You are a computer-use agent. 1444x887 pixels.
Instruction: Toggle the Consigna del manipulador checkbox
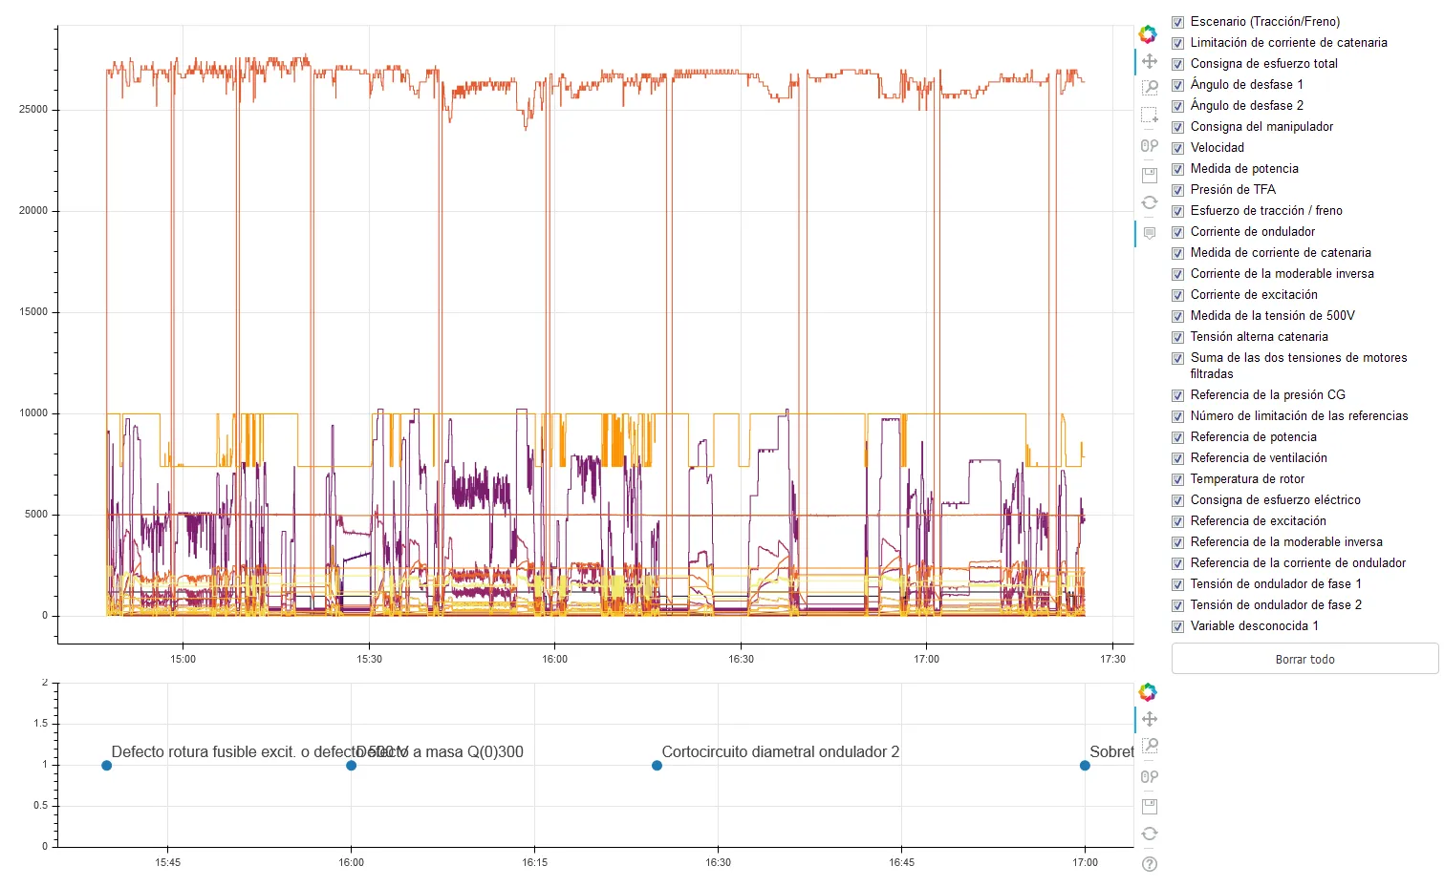point(1178,127)
